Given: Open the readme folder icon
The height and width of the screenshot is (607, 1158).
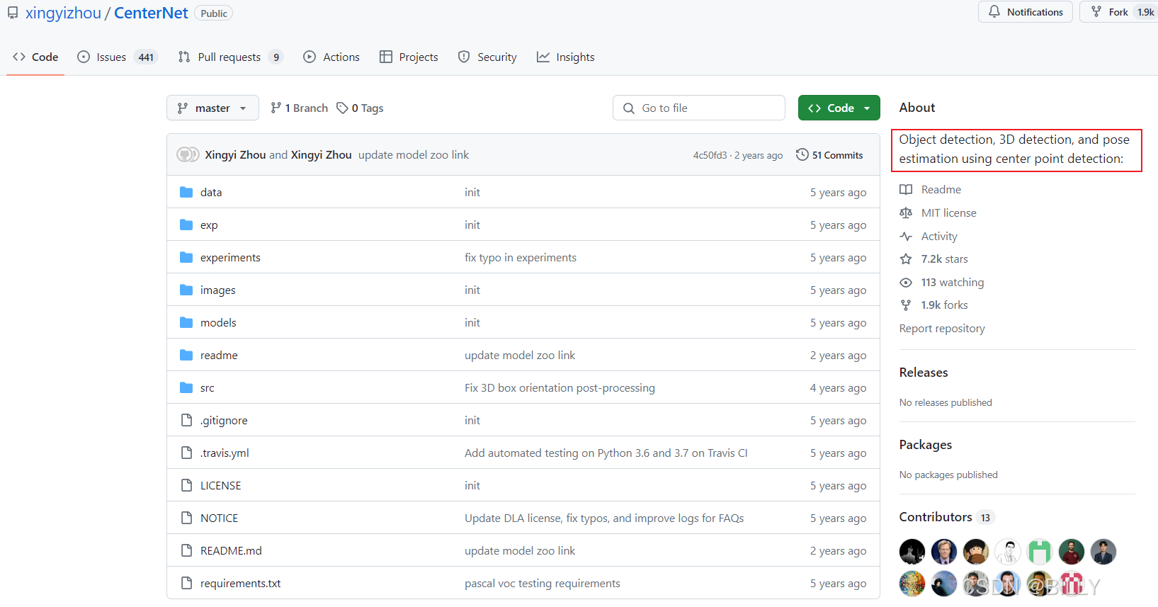Looking at the screenshot, I should (186, 355).
